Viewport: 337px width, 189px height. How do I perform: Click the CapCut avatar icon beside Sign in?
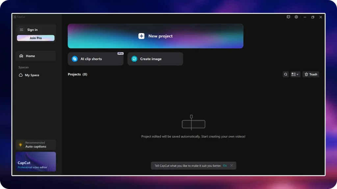[22, 30]
